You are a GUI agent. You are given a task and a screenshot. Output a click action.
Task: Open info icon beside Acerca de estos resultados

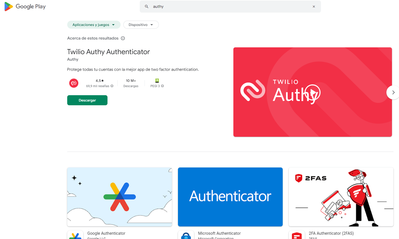[123, 38]
